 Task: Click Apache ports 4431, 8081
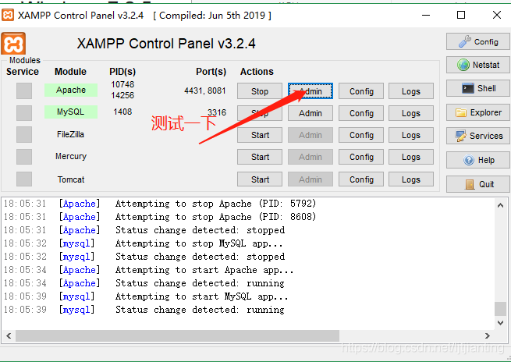point(205,90)
